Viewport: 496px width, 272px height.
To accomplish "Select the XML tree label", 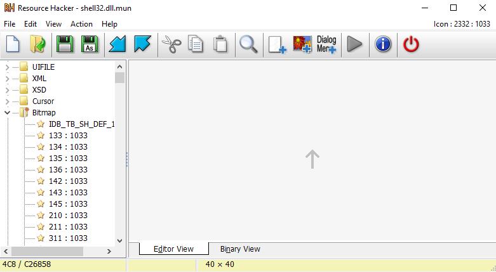I will [39, 79].
